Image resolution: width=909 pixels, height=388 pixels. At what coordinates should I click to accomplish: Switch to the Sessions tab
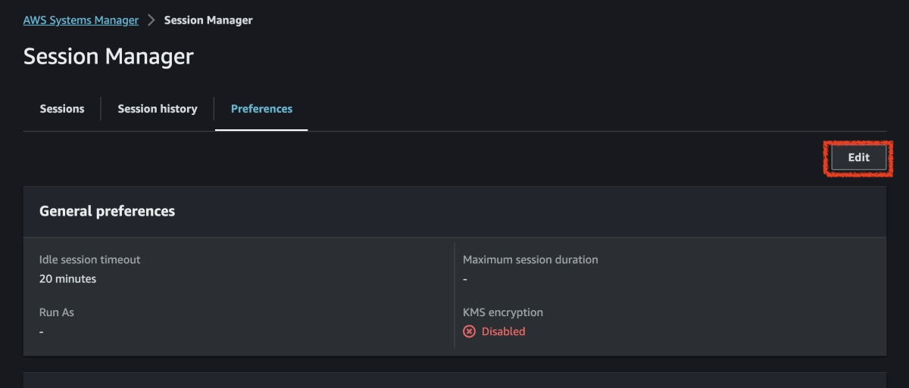(62, 109)
